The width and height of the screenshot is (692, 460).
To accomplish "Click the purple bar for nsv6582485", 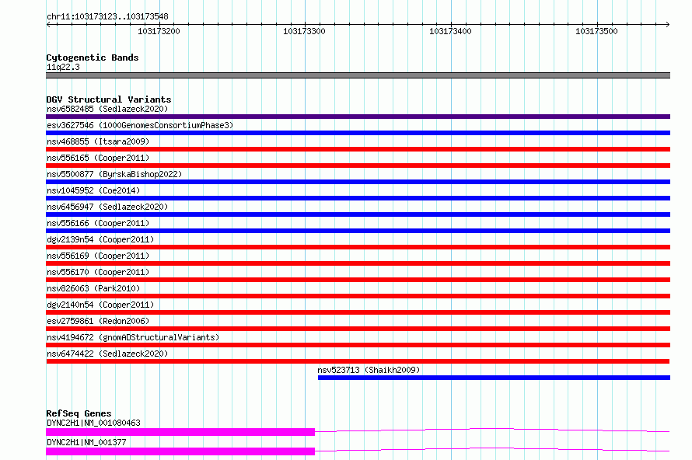I will tap(358, 117).
